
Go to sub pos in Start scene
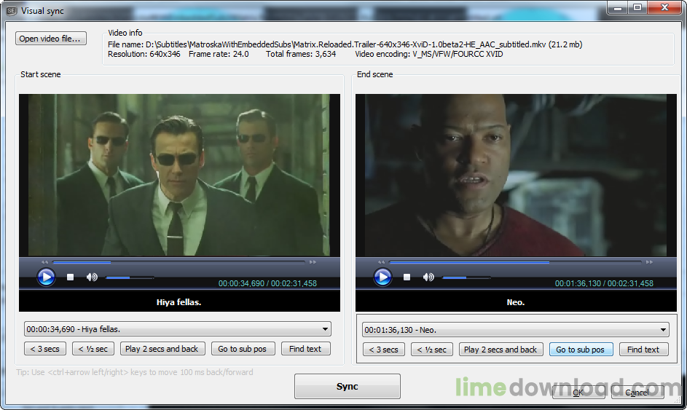243,349
